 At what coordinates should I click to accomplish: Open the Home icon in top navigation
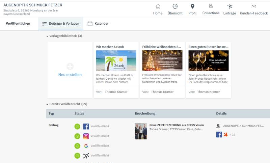click(158, 6)
